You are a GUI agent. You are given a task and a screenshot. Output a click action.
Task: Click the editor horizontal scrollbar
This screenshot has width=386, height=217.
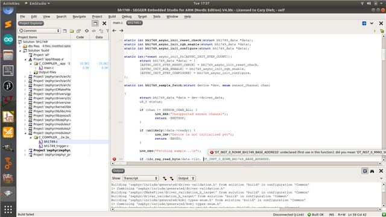pyautogui.click(x=247, y=163)
